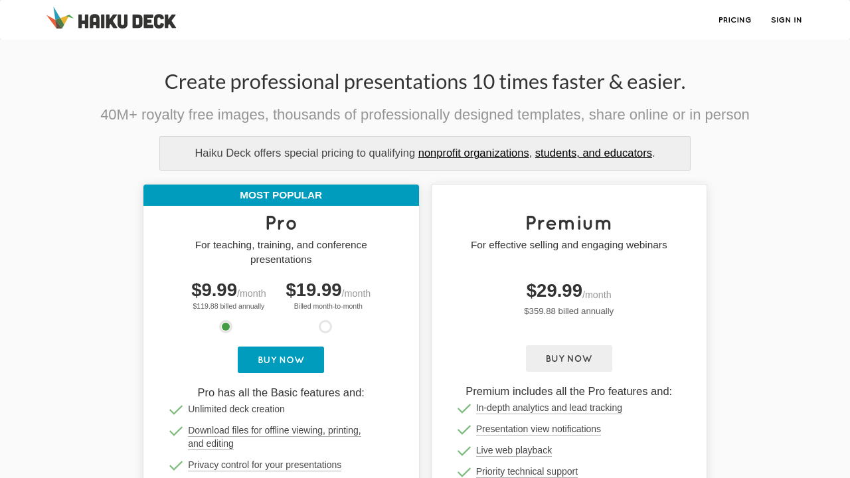Click checkmark beside Privacy control feature
This screenshot has height=478, width=850.
tap(176, 466)
